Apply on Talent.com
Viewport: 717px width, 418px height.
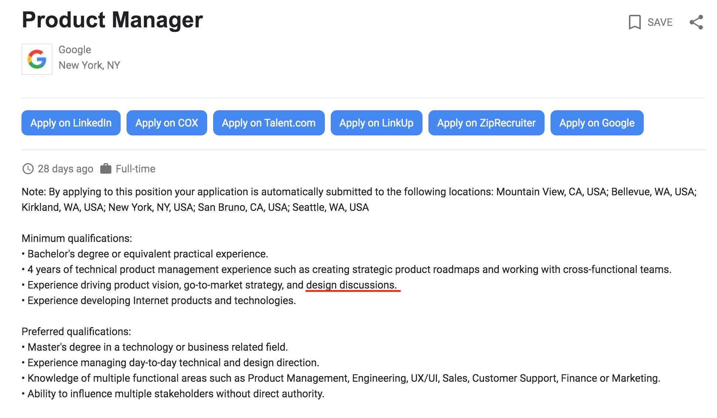(x=269, y=123)
